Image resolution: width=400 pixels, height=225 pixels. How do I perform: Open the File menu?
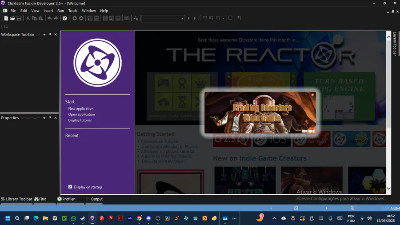13,11
